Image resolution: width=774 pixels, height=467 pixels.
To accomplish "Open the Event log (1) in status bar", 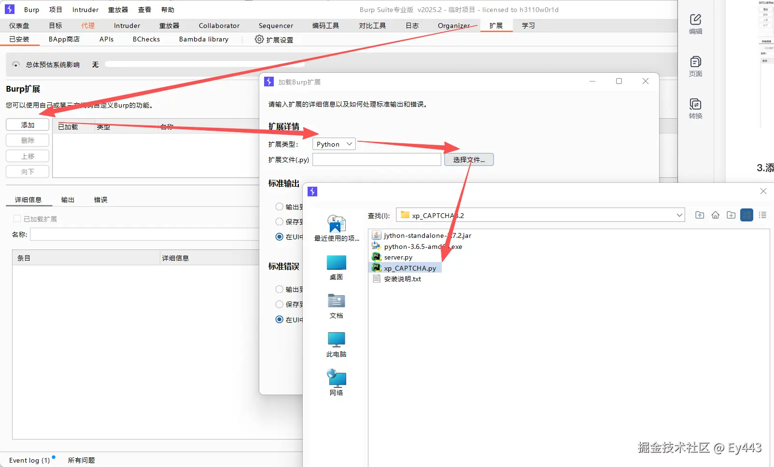I will (29, 460).
